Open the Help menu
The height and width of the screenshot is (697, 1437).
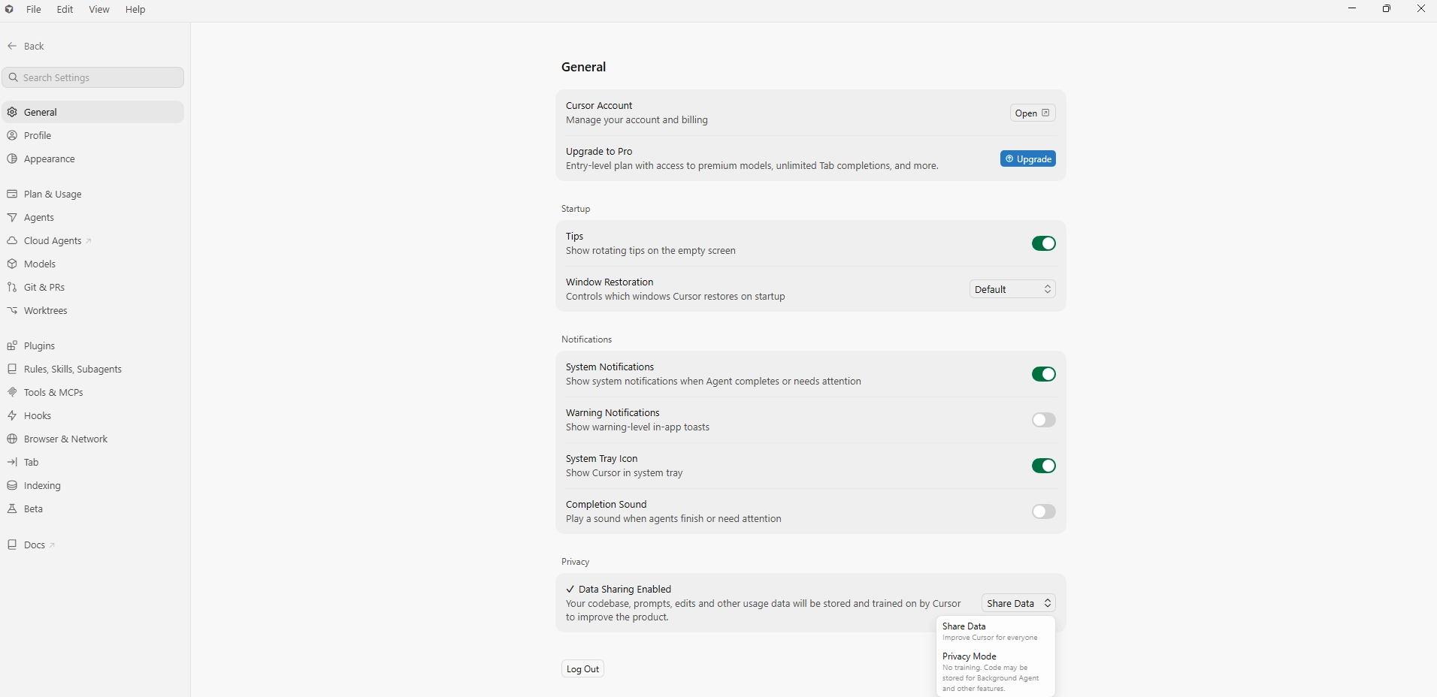(x=135, y=10)
